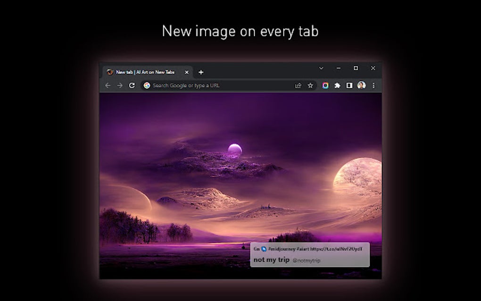This screenshot has height=301, width=481.
Task: Click the extensions puzzle piece icon
Action: pyautogui.click(x=337, y=85)
